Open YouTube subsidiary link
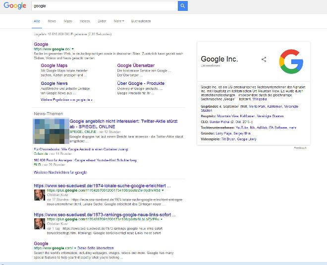327x265 pixels. pos(242,128)
